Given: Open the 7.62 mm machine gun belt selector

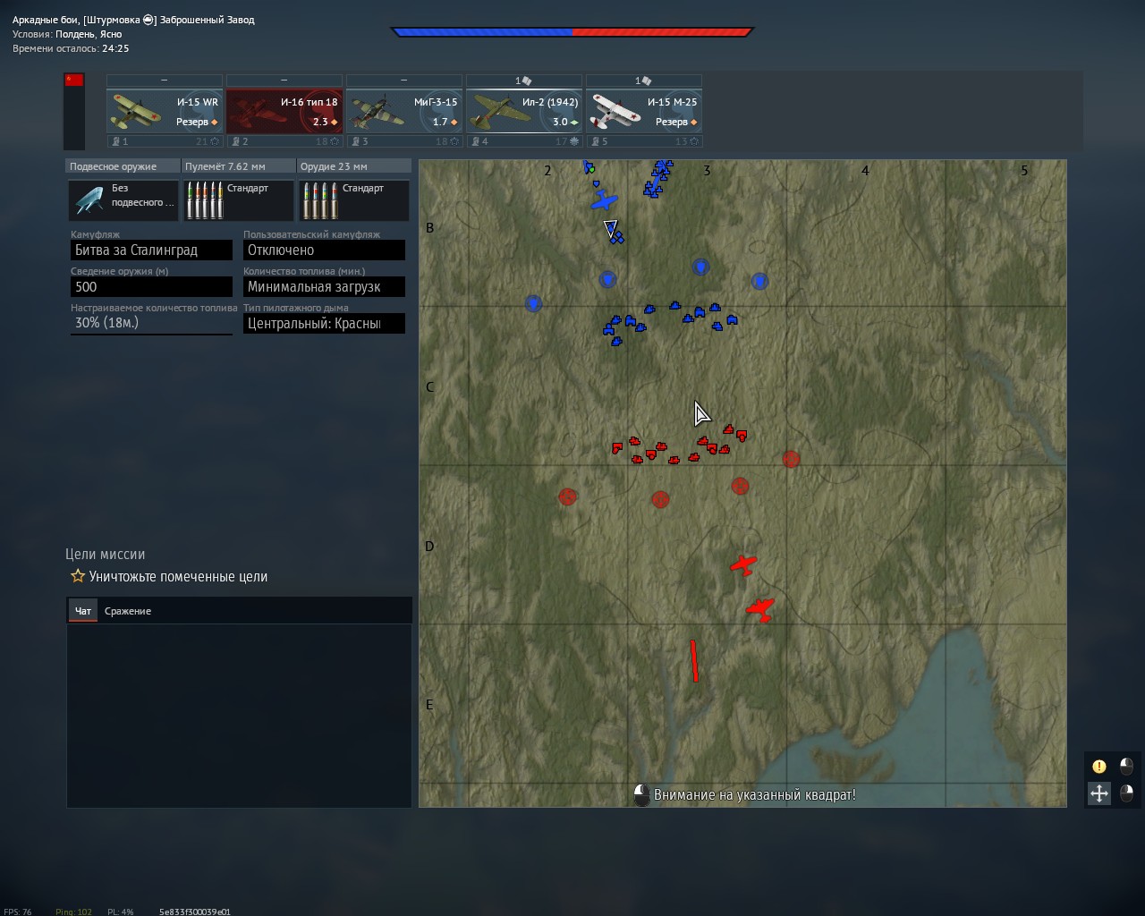Looking at the screenshot, I should [239, 199].
